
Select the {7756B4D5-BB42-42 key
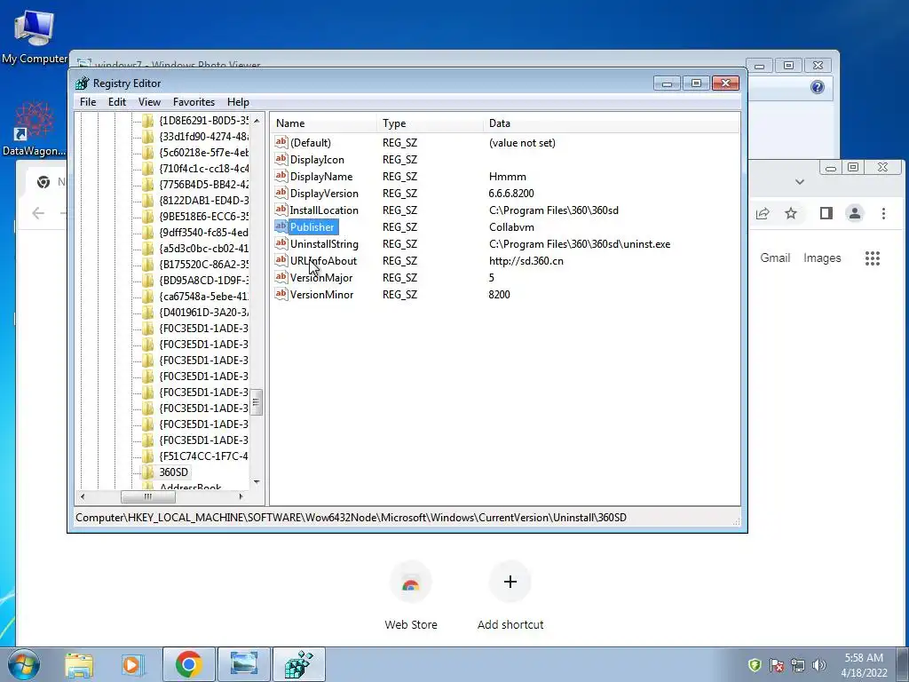point(203,185)
